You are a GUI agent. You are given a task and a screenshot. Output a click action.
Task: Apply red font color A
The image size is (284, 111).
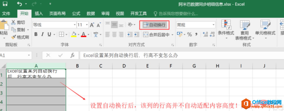tap(84, 34)
